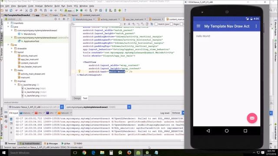This screenshot has height=156, width=278.
Task: Click next occurrence down arrow in find bar
Action: coord(129,24)
